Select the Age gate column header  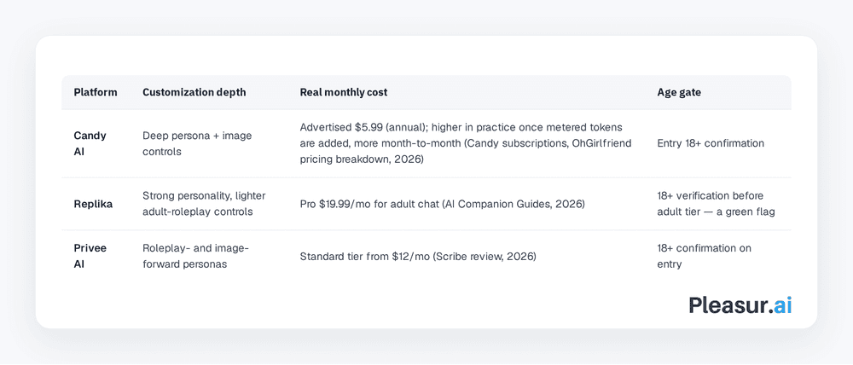[679, 92]
